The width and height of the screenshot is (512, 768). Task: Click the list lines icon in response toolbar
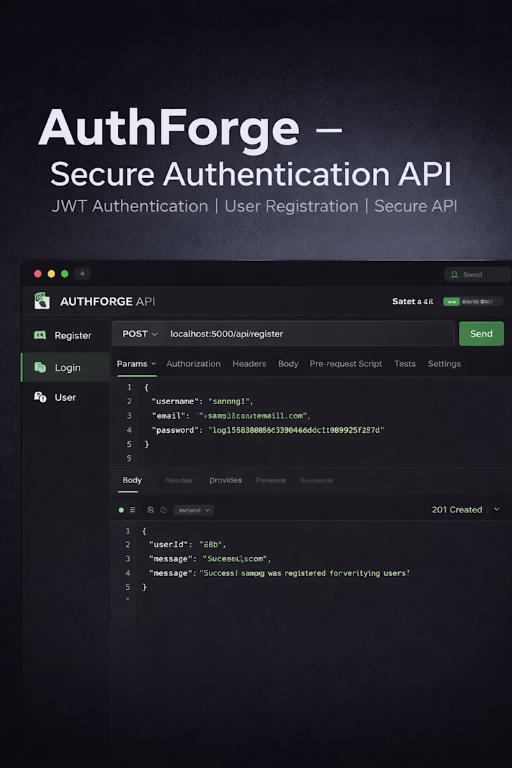tap(133, 510)
